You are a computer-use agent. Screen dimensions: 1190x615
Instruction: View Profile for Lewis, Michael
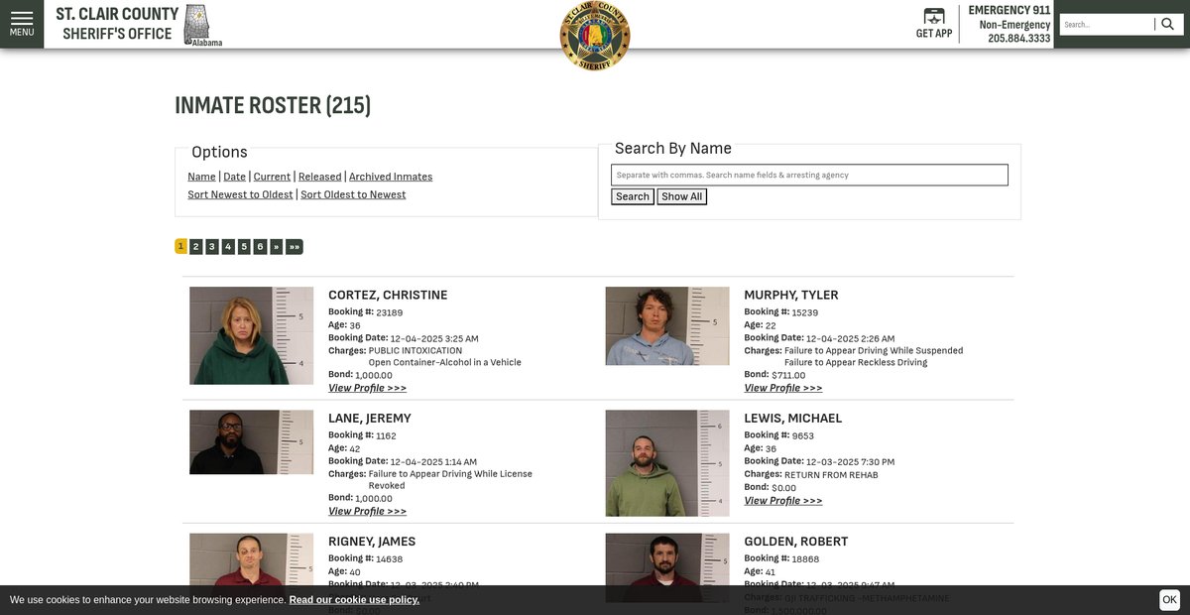coord(783,501)
